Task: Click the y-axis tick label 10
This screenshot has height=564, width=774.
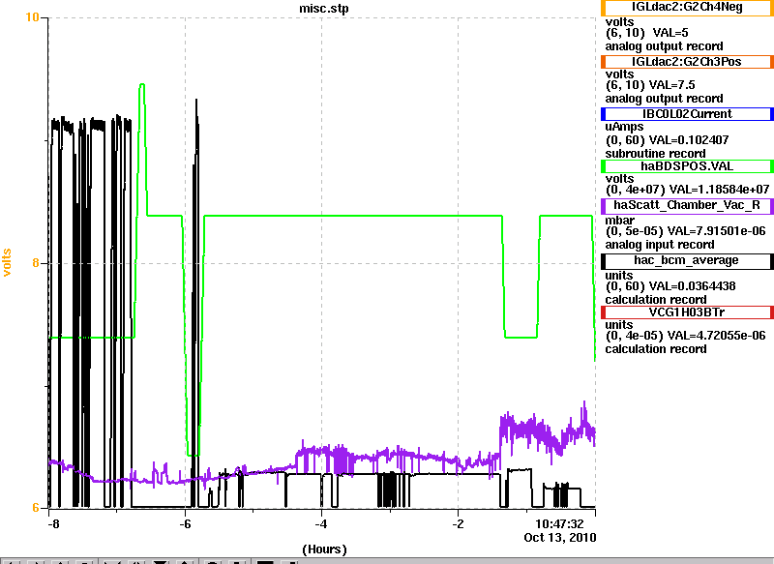Action: pyautogui.click(x=32, y=17)
